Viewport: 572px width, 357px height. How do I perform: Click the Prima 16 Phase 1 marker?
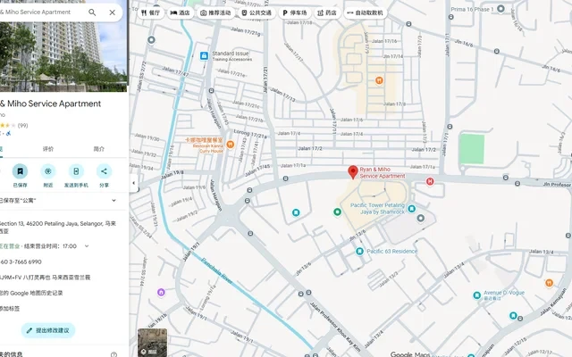(x=501, y=8)
